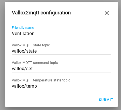Click empty space after the Ventilation text
121x110 pixels.
coord(73,33)
